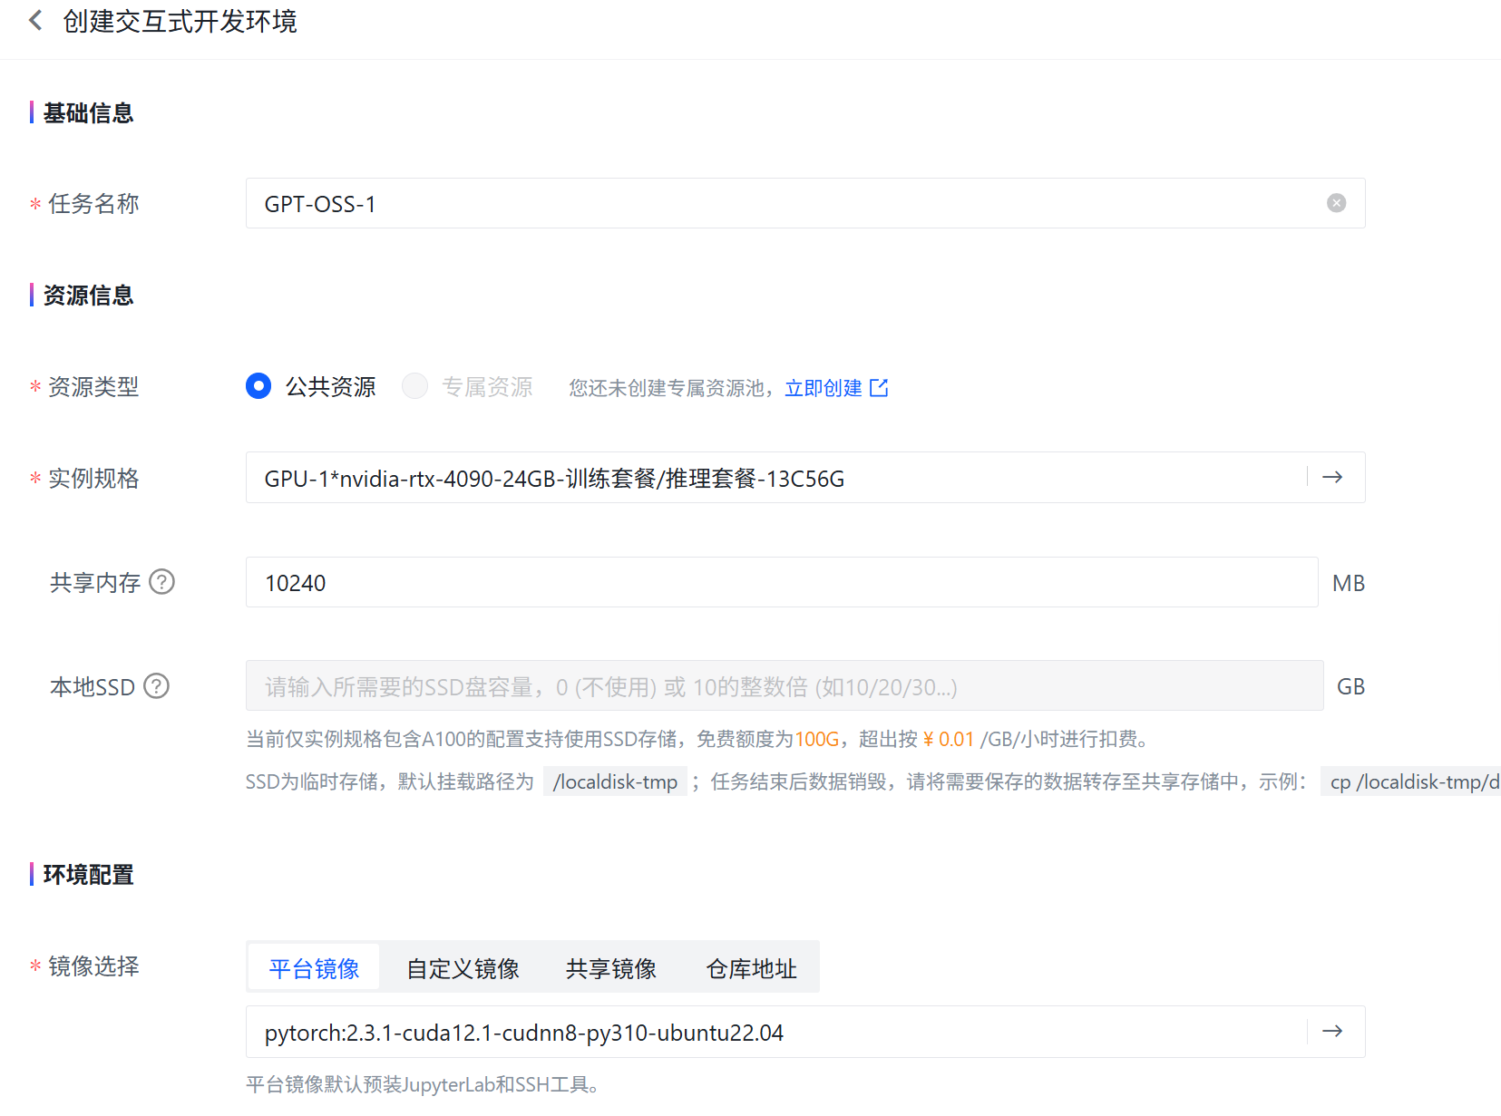Select the 公共资源 radio button
Viewport: 1501px width, 1116px height.
click(x=258, y=386)
